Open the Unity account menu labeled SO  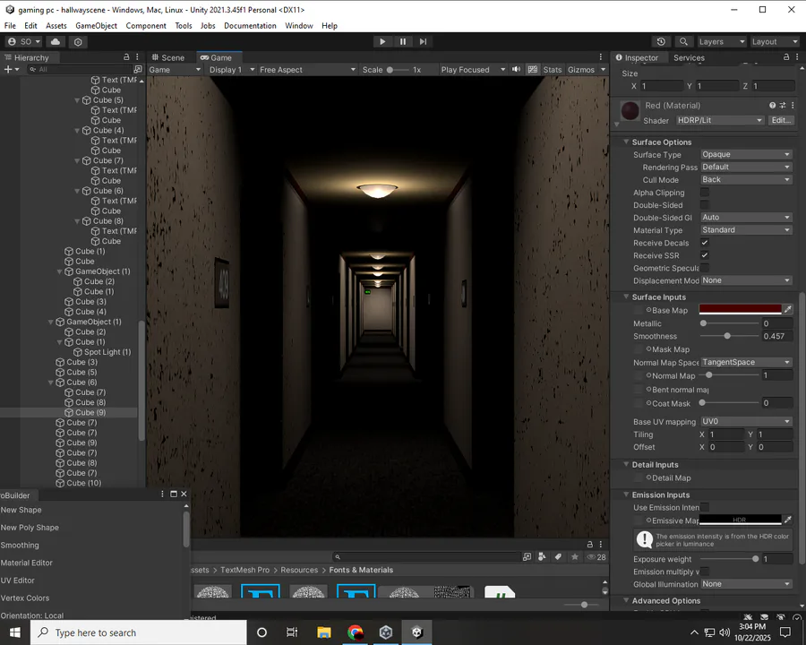[23, 42]
